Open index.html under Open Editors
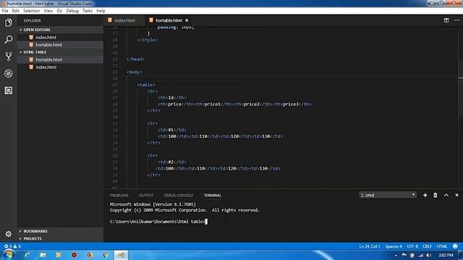 (60, 37)
